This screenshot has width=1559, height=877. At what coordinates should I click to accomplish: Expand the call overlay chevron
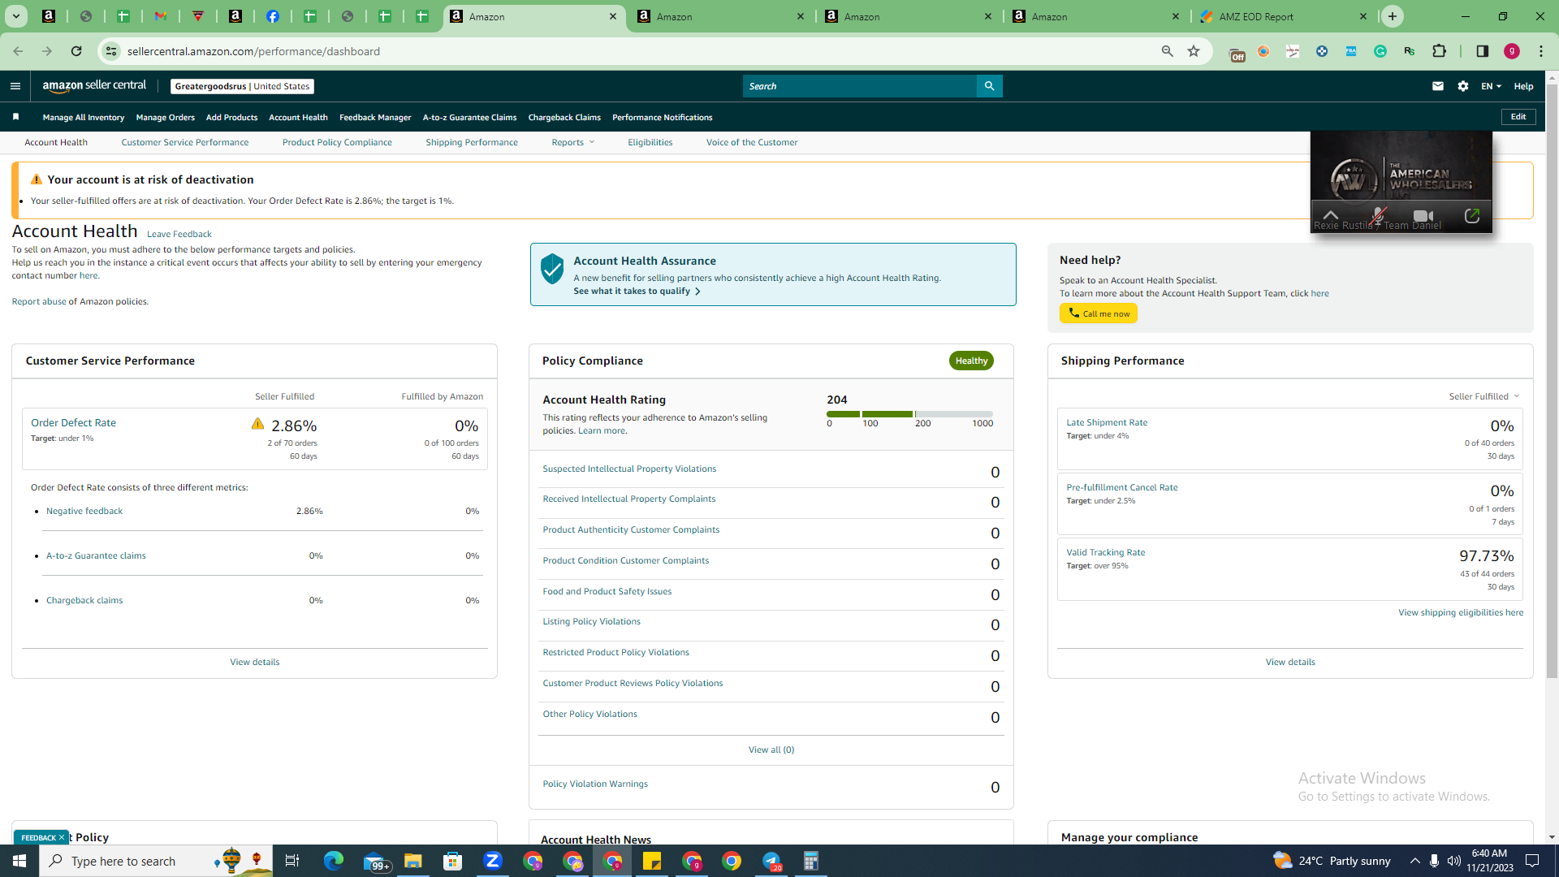click(x=1330, y=215)
